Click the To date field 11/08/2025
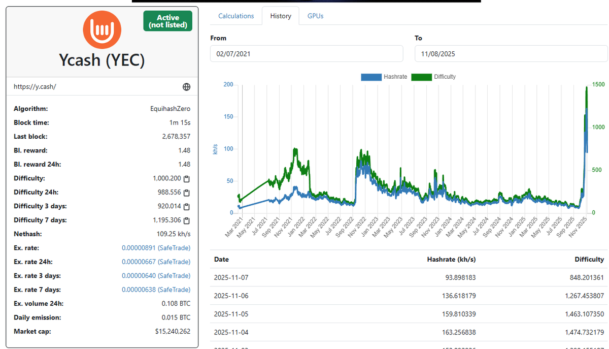The height and width of the screenshot is (349, 609). coord(511,53)
